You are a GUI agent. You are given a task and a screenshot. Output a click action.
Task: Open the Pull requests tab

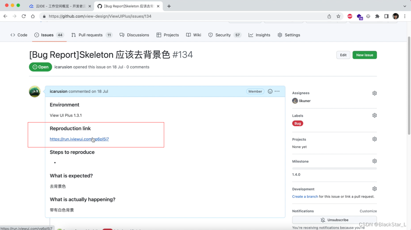(x=92, y=35)
